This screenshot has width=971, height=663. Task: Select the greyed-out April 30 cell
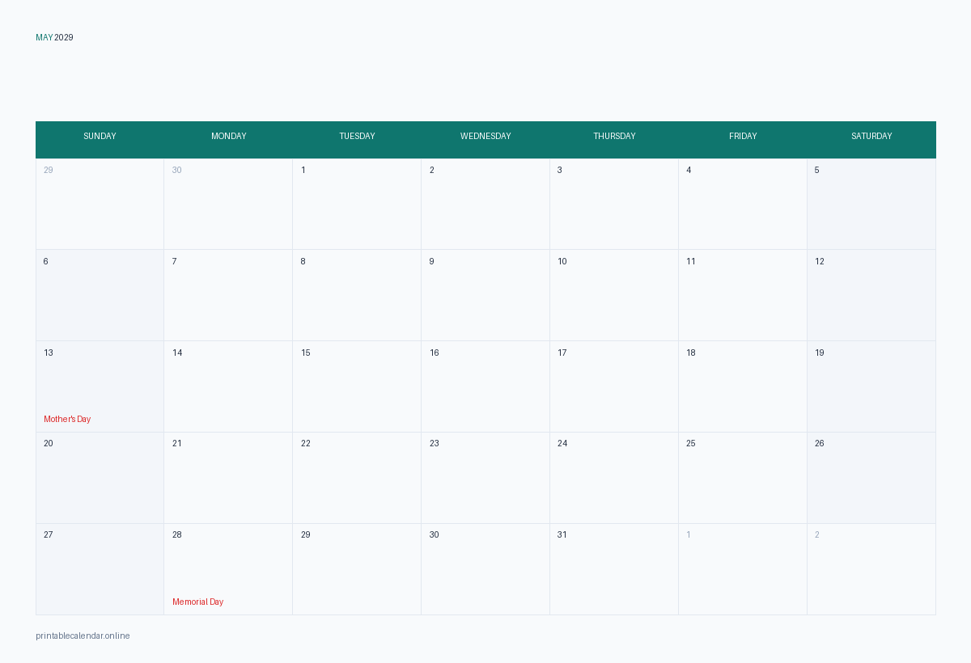[x=228, y=204]
